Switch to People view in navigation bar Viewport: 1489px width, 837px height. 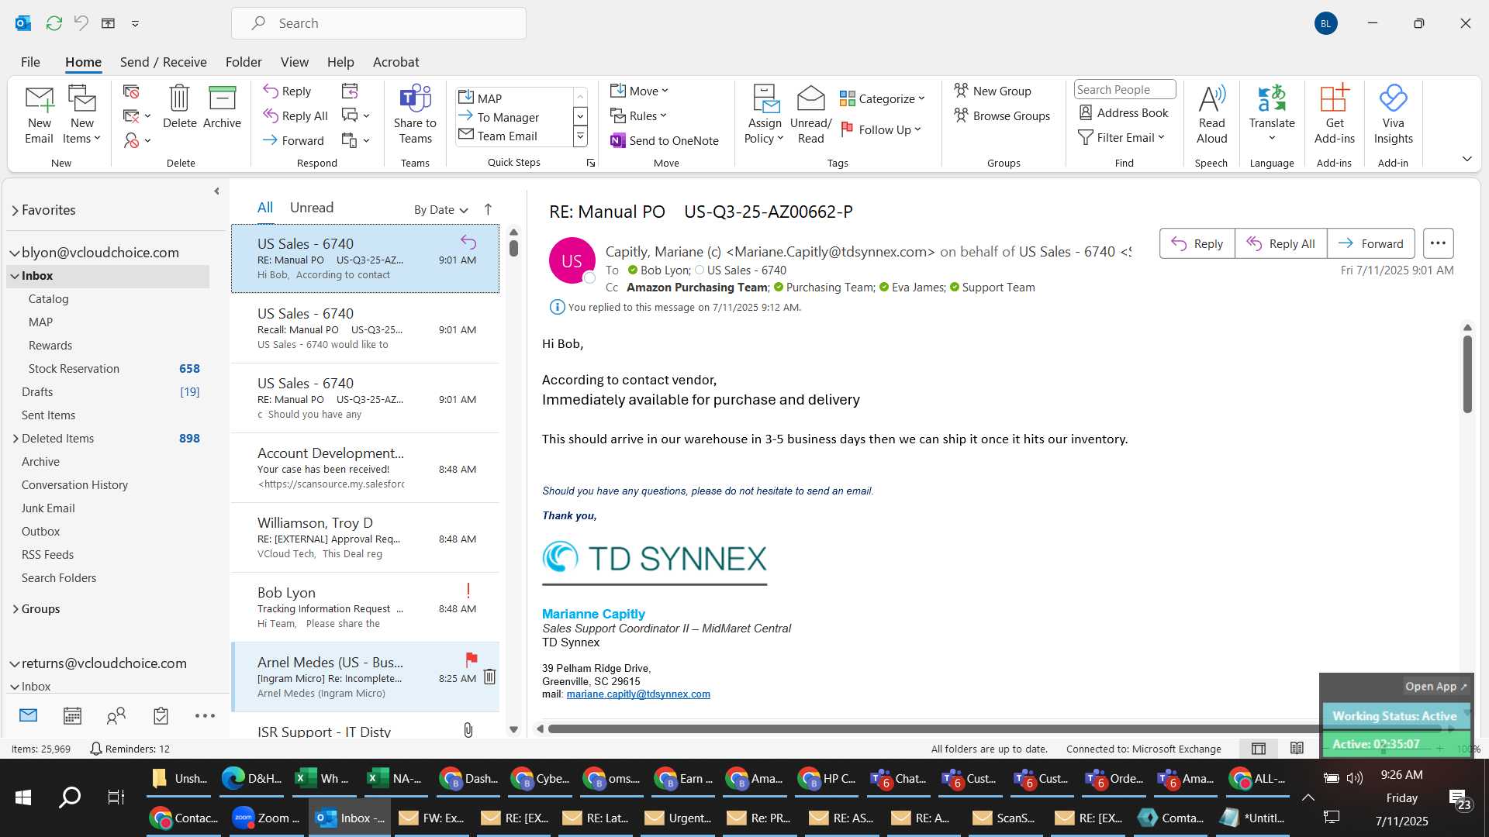[116, 715]
